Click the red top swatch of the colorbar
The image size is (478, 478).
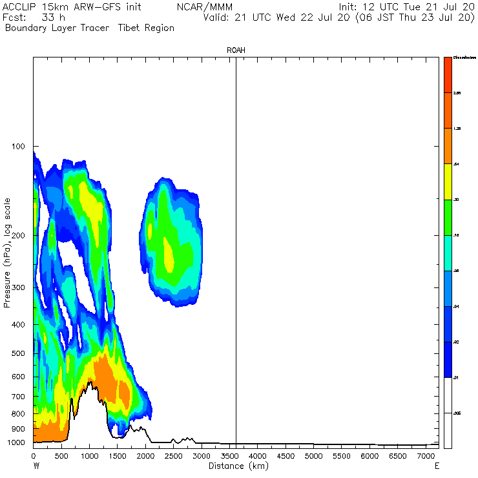point(448,75)
